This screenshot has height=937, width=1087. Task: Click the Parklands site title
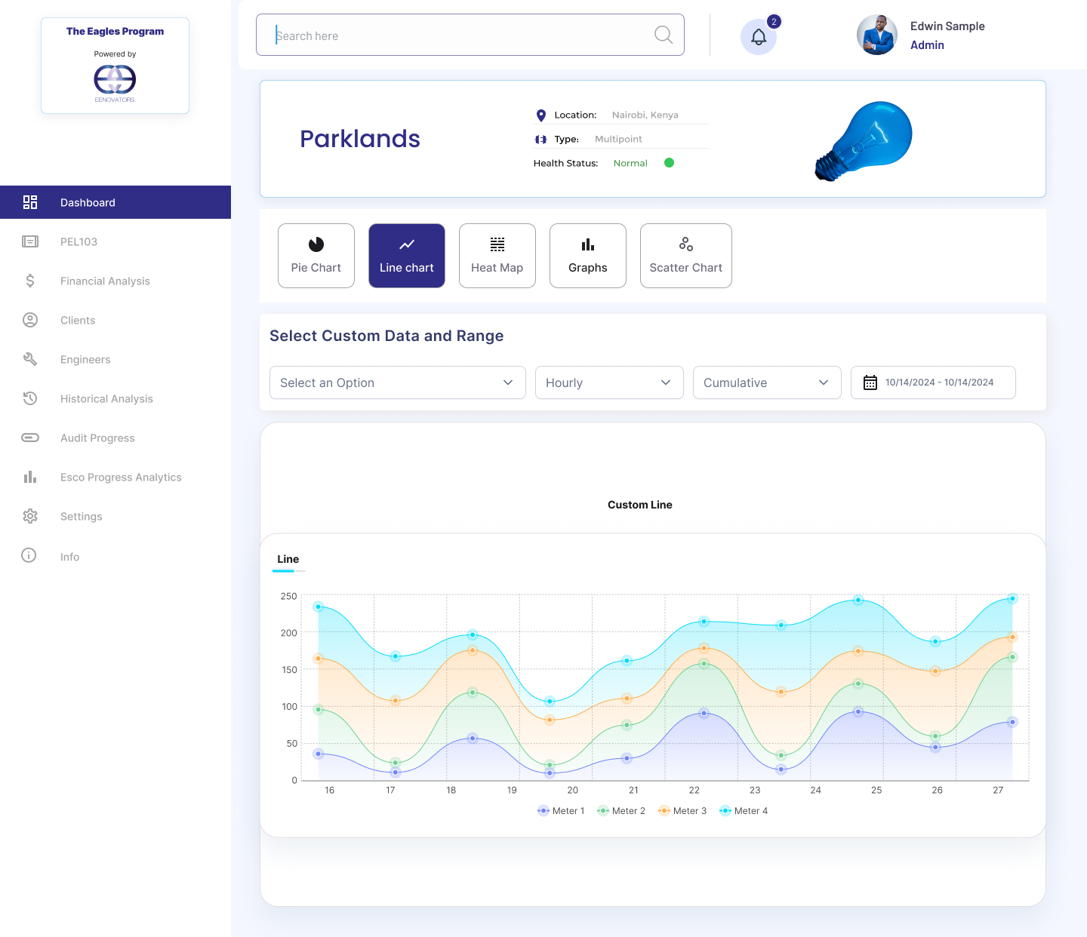360,139
